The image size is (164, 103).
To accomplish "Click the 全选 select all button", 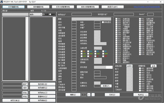I will coord(153,66).
